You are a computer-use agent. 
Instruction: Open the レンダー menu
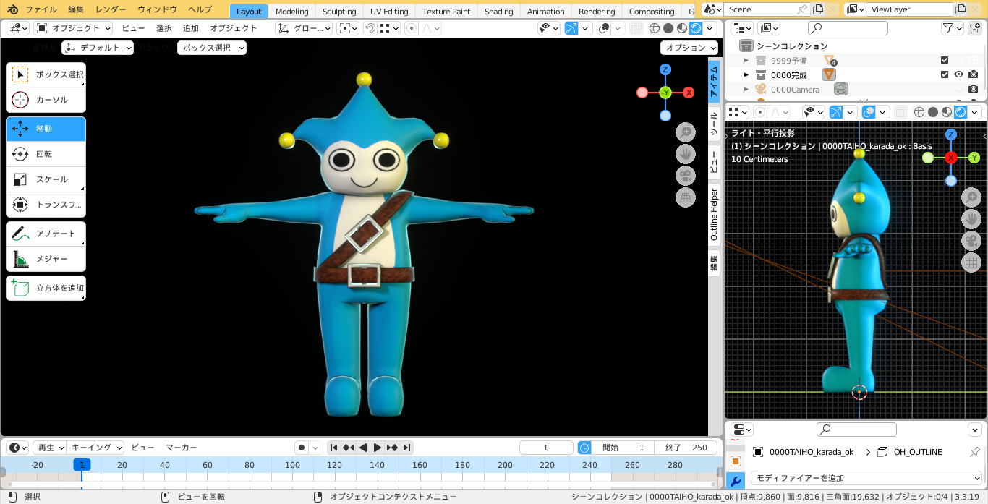(111, 9)
